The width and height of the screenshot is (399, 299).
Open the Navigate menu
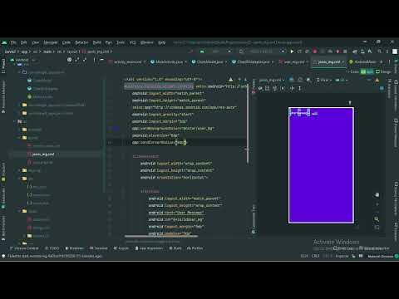51,42
